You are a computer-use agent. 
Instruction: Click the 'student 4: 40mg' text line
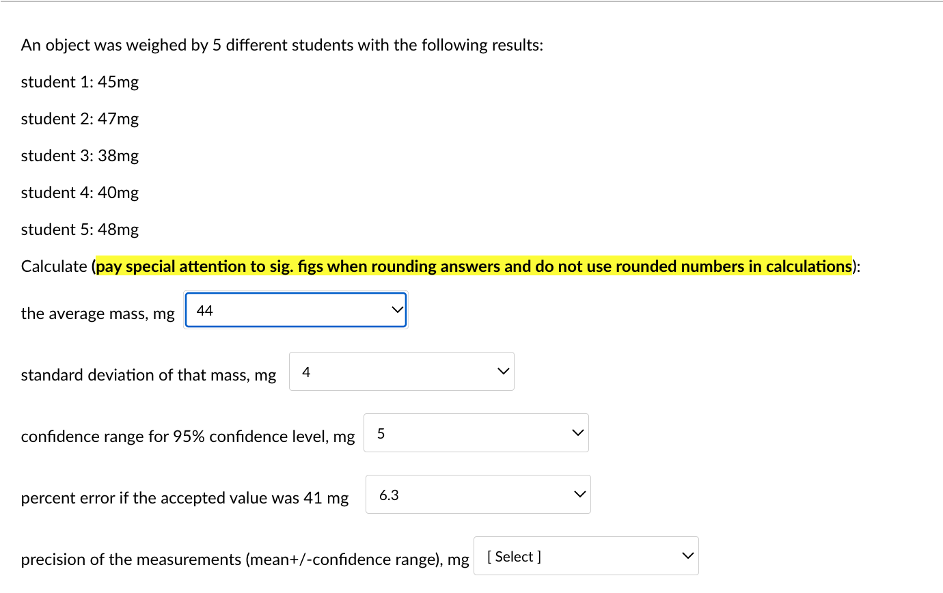[80, 193]
